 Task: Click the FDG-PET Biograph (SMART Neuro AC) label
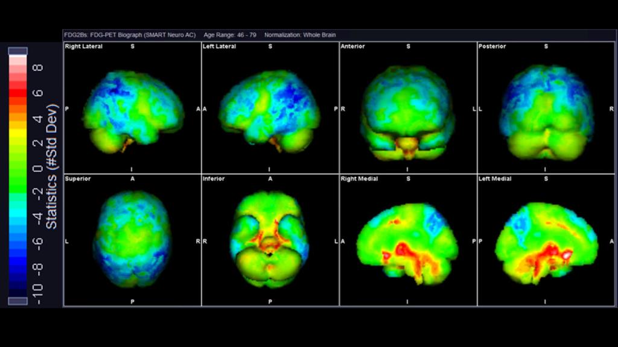(143, 35)
